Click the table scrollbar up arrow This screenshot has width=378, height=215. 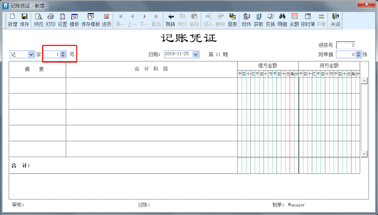coord(364,81)
